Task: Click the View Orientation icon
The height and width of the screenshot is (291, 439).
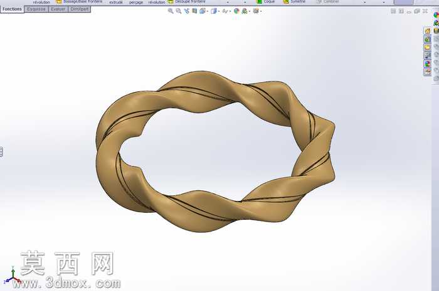Action: coord(203,11)
